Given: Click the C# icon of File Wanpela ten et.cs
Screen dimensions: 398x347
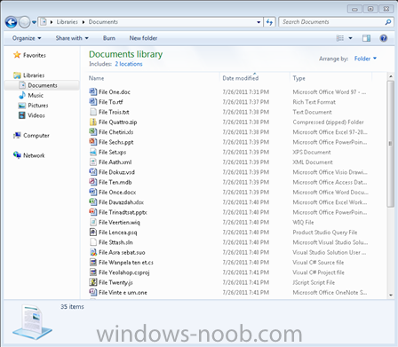Looking at the screenshot, I should (x=93, y=263).
